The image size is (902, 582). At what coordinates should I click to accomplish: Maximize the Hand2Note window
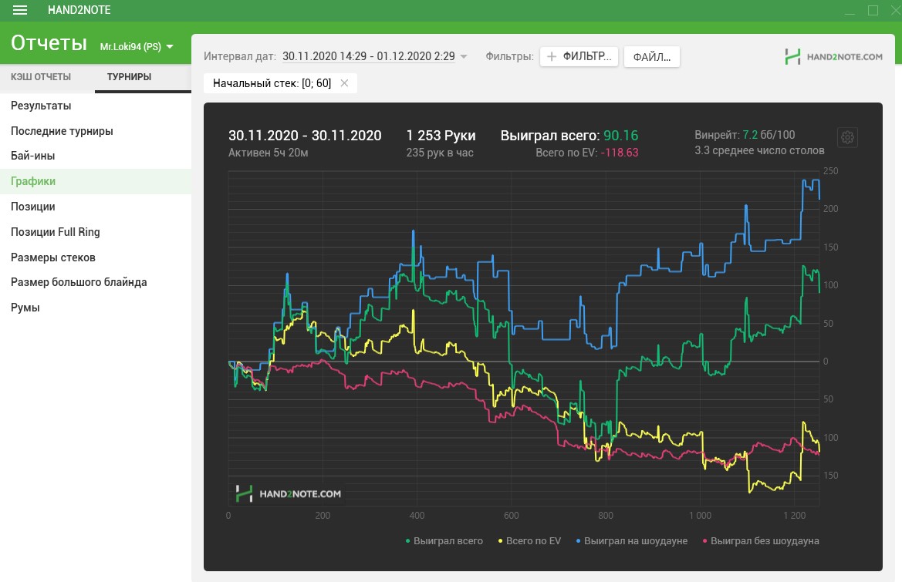click(x=873, y=10)
